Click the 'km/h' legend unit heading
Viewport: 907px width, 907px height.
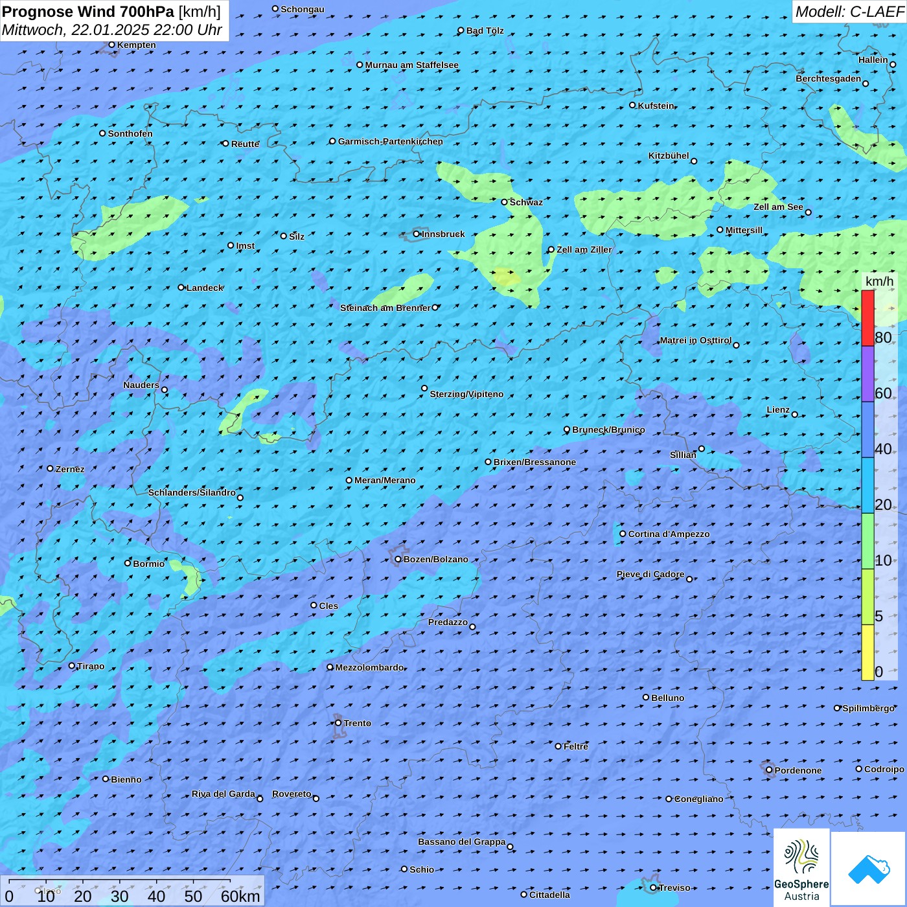879,281
